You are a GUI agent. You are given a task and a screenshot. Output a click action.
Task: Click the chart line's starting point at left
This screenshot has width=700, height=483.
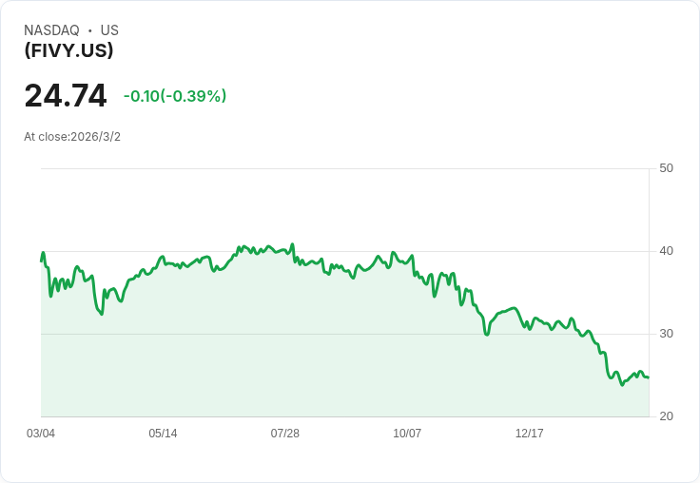(x=41, y=260)
